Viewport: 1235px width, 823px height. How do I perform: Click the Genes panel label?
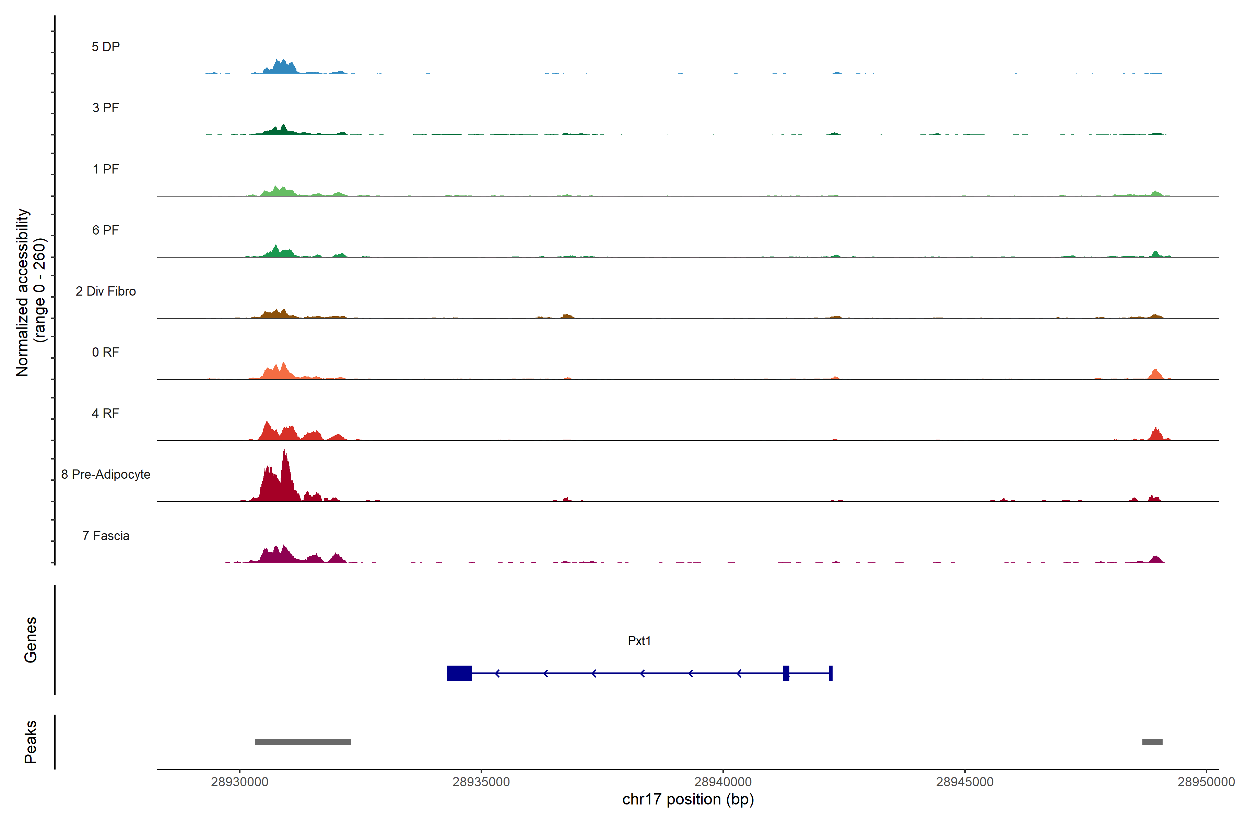click(x=31, y=640)
